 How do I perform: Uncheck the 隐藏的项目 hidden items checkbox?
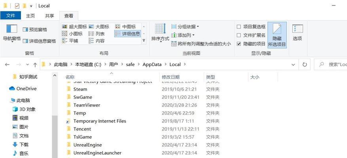pyautogui.click(x=239, y=44)
